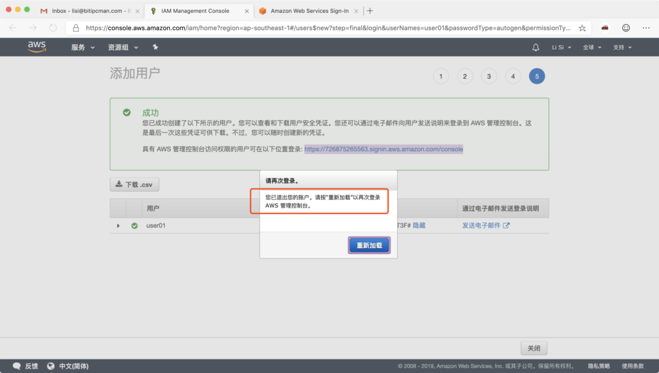This screenshot has height=373, width=659.
Task: Open the 资源组 dropdown menu
Action: (123, 48)
